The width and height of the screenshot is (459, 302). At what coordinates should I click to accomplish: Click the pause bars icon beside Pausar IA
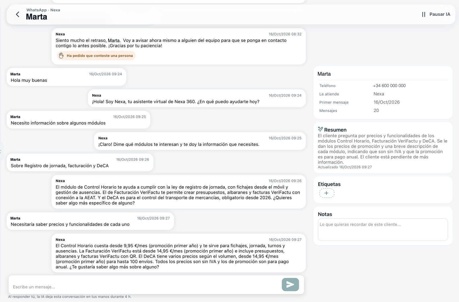(x=424, y=14)
